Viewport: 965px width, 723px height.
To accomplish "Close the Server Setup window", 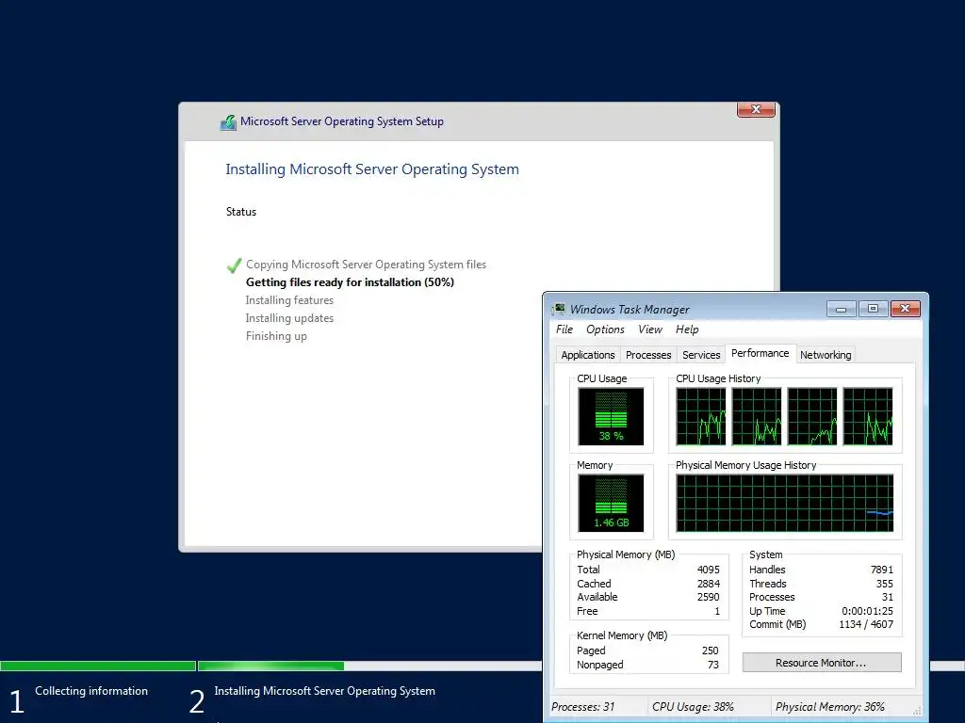I will pyautogui.click(x=756, y=109).
